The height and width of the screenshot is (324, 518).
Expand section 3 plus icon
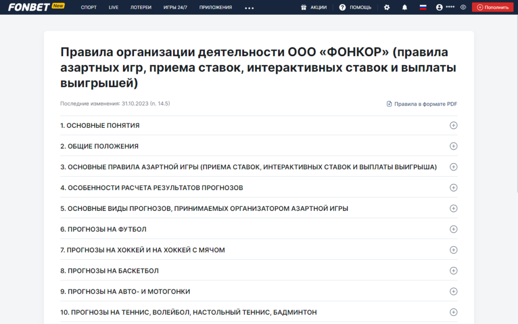(453, 167)
